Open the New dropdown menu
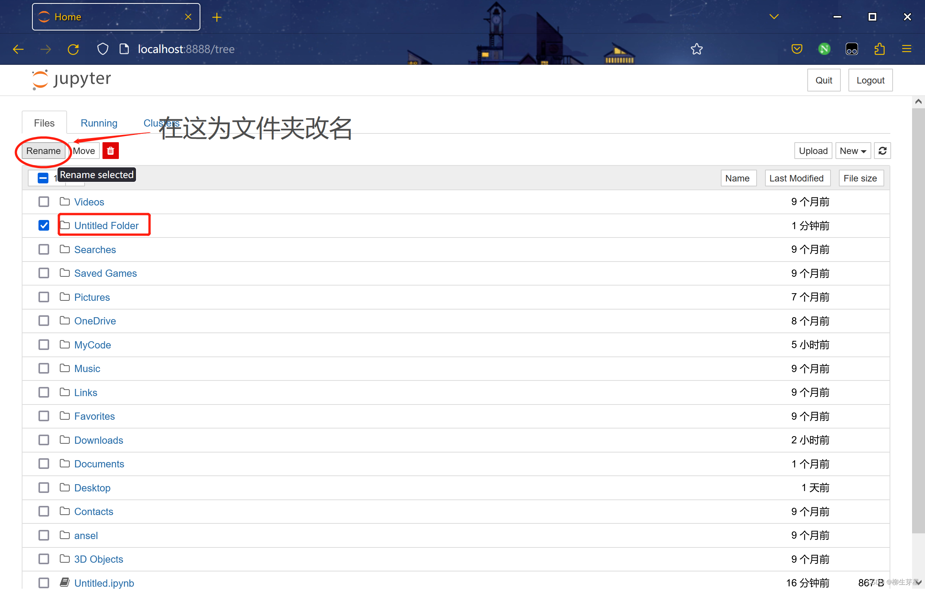 [853, 150]
